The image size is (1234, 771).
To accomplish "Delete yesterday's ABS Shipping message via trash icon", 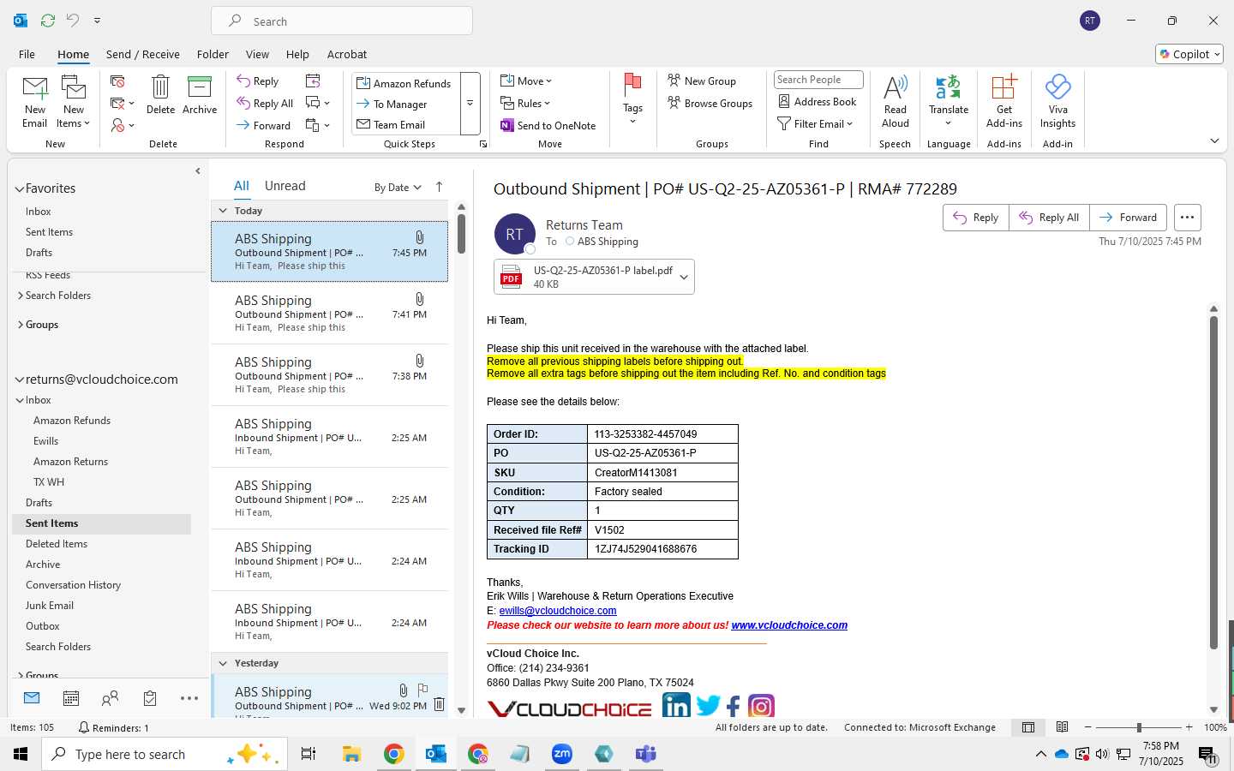I will pyautogui.click(x=439, y=704).
